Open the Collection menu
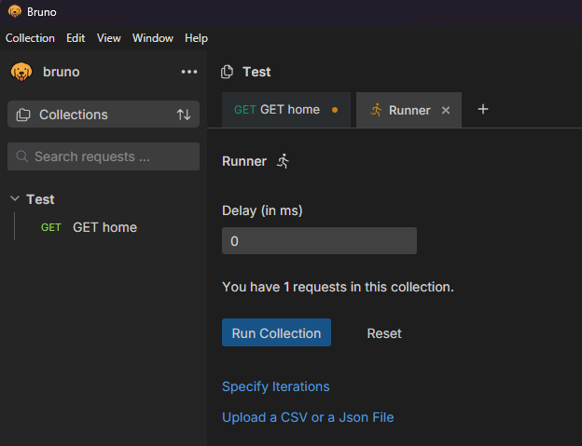The height and width of the screenshot is (446, 582). [x=30, y=38]
